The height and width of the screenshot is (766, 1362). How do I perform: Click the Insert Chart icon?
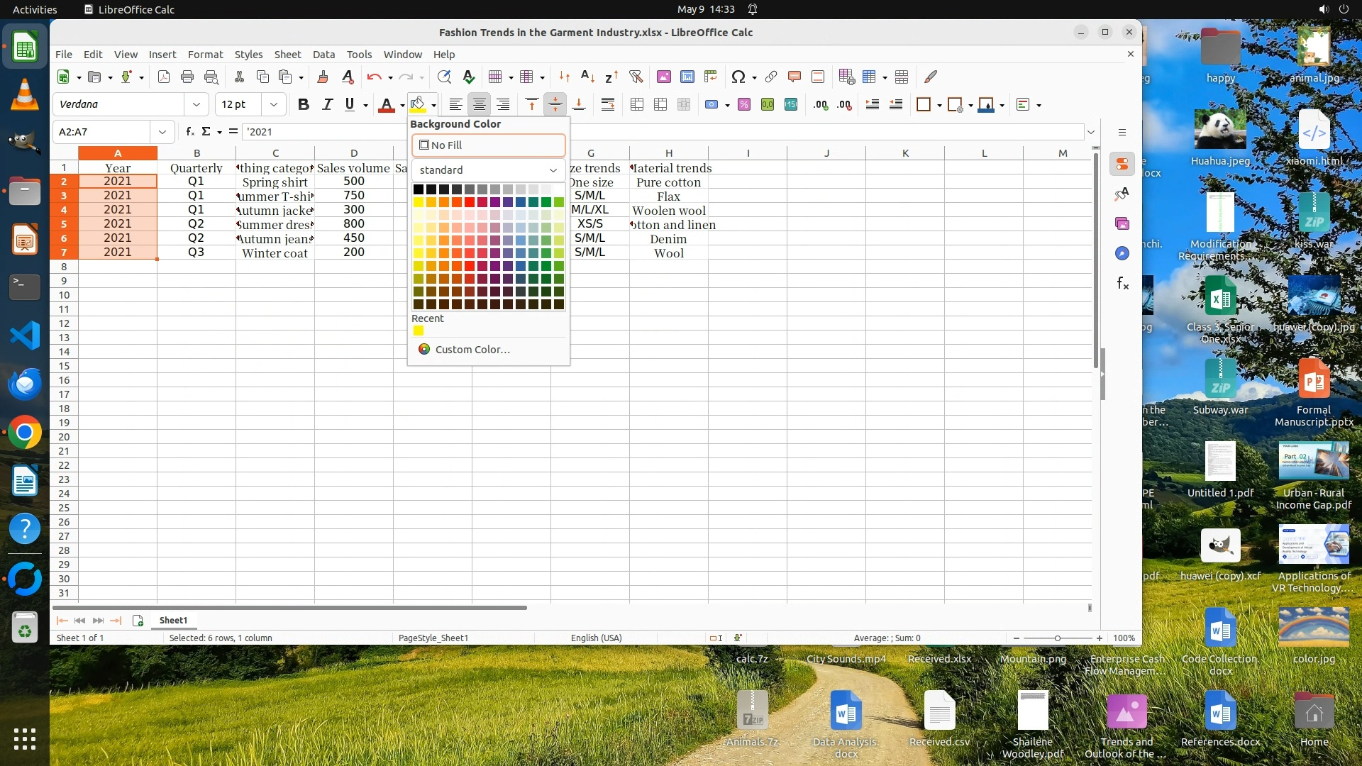point(687,77)
